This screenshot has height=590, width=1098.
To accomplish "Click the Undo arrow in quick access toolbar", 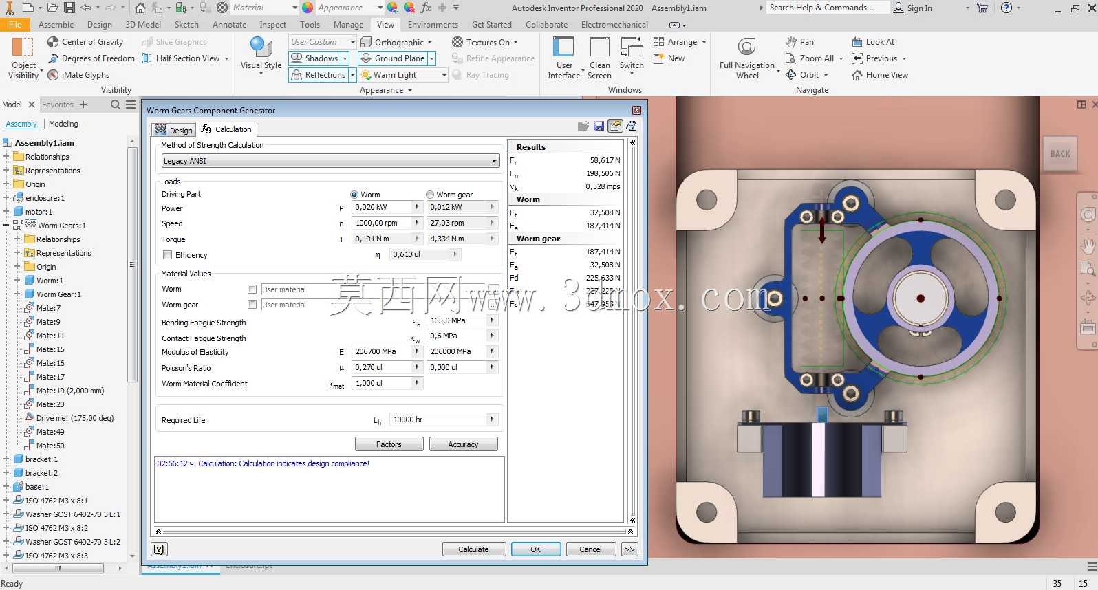I will pos(86,8).
